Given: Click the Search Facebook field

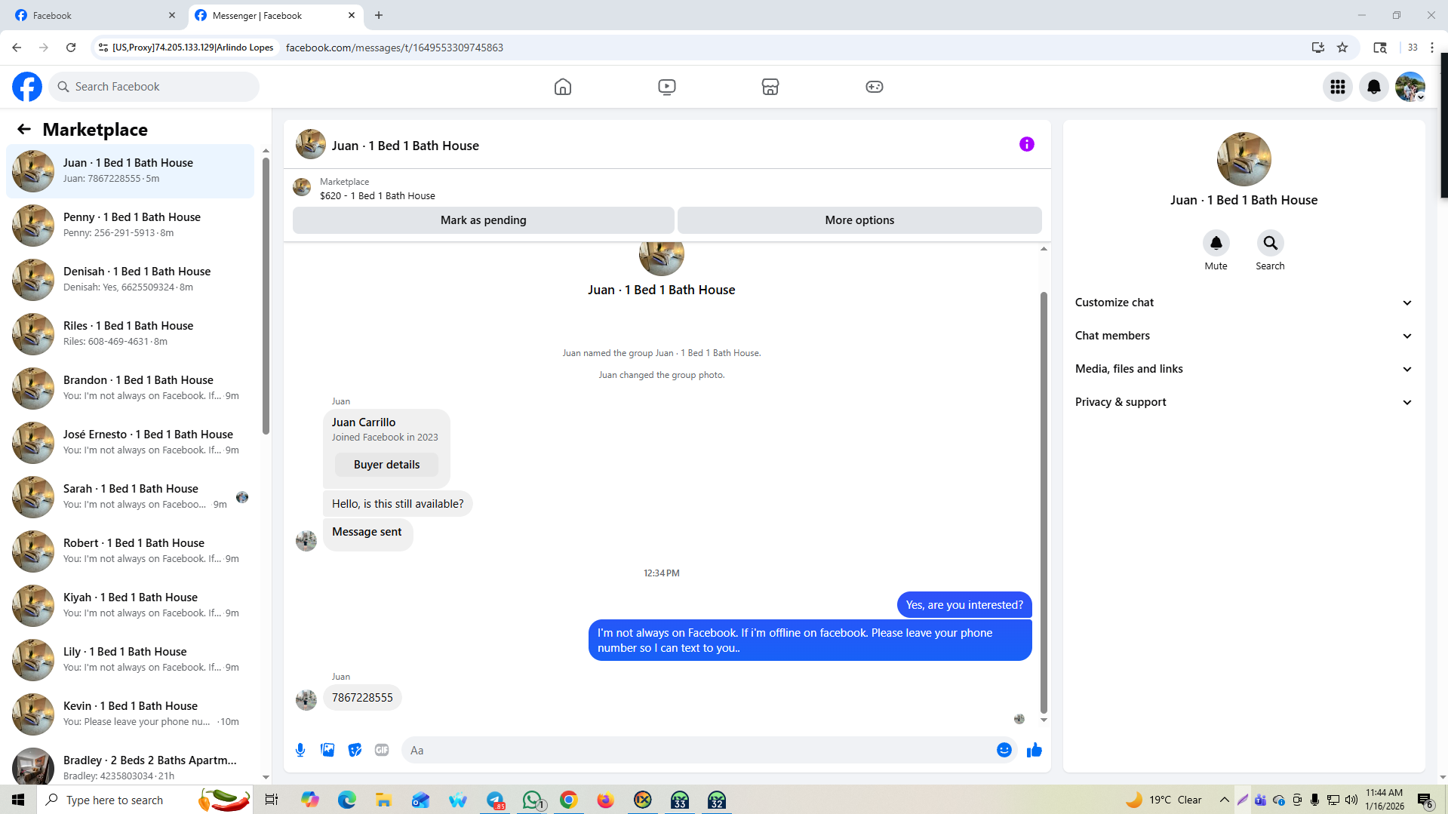Looking at the screenshot, I should point(155,87).
